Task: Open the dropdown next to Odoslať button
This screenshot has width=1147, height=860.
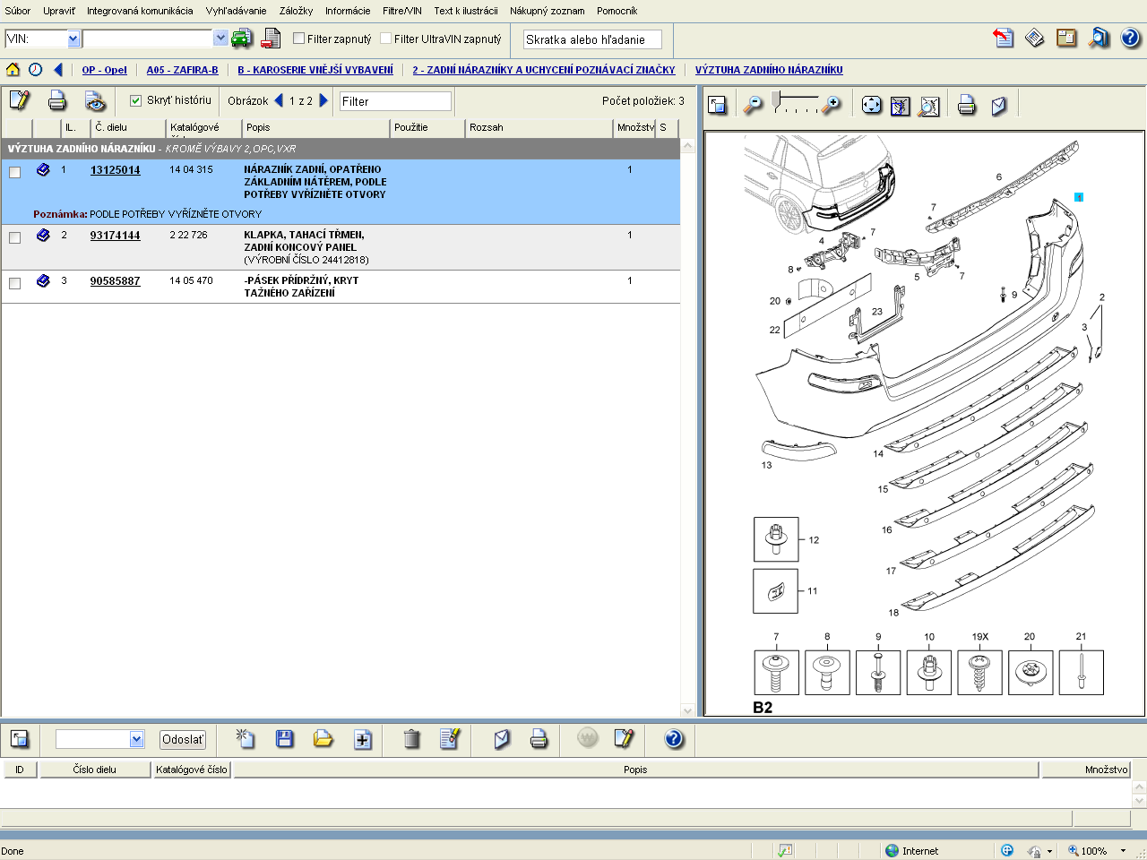Action: coord(136,739)
